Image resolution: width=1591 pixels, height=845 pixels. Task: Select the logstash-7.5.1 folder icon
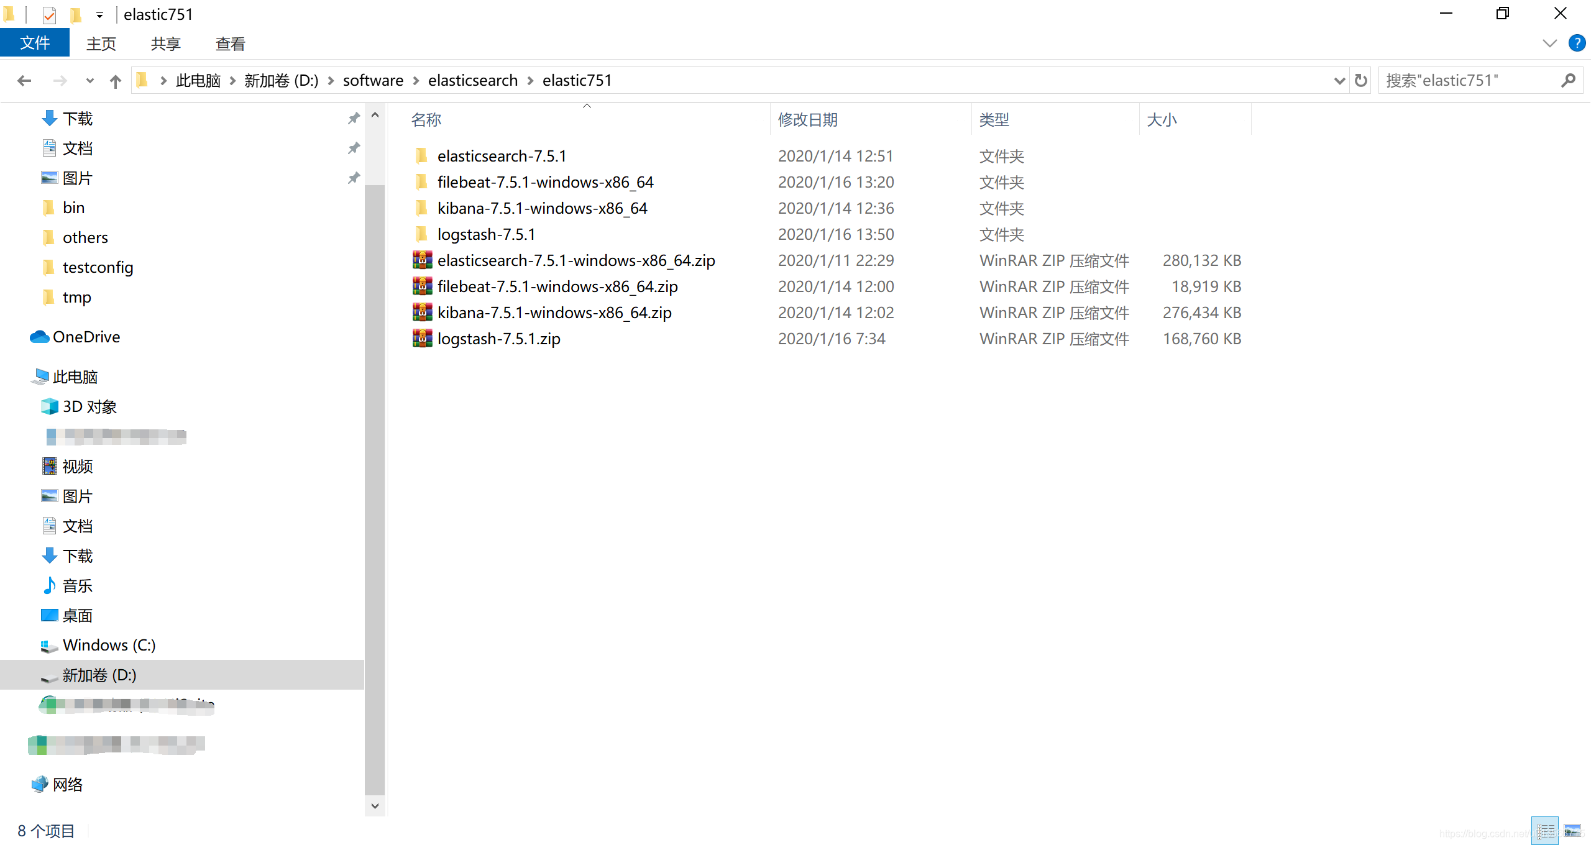tap(421, 234)
